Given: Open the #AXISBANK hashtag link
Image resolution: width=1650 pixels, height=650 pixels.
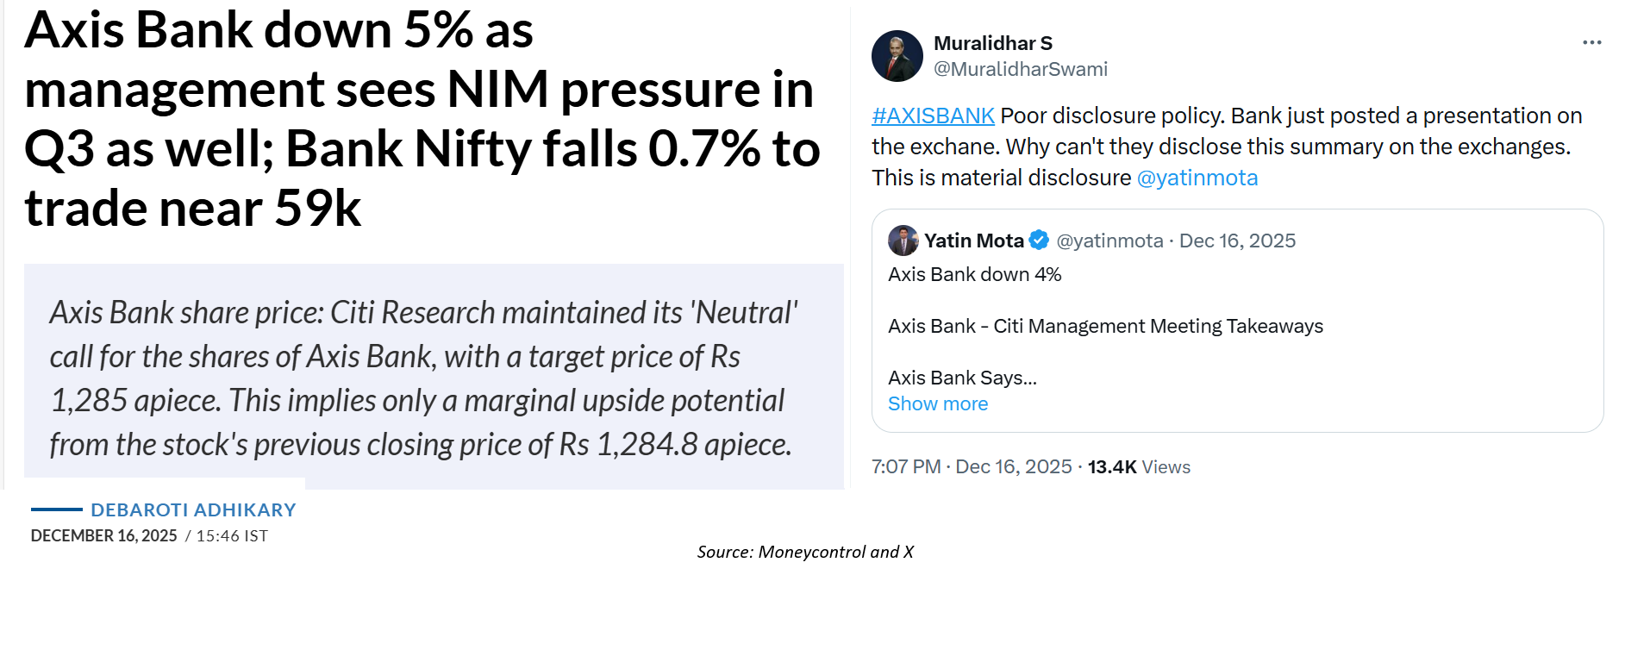Looking at the screenshot, I should (x=933, y=116).
